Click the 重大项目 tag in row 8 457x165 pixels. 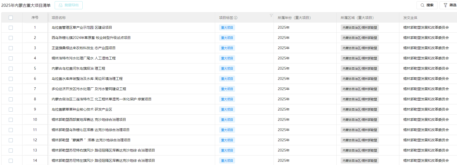pos(227,99)
